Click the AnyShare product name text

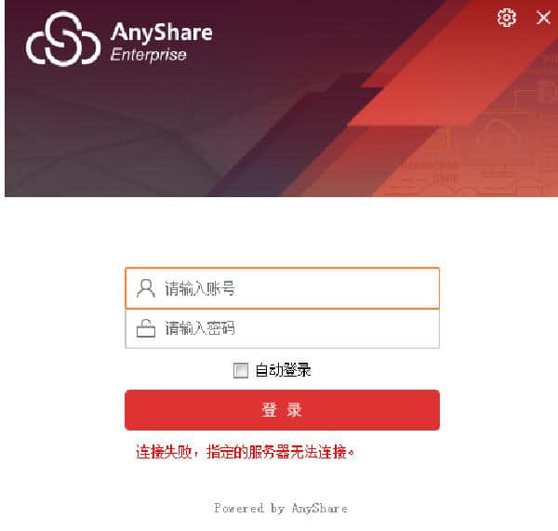click(162, 33)
